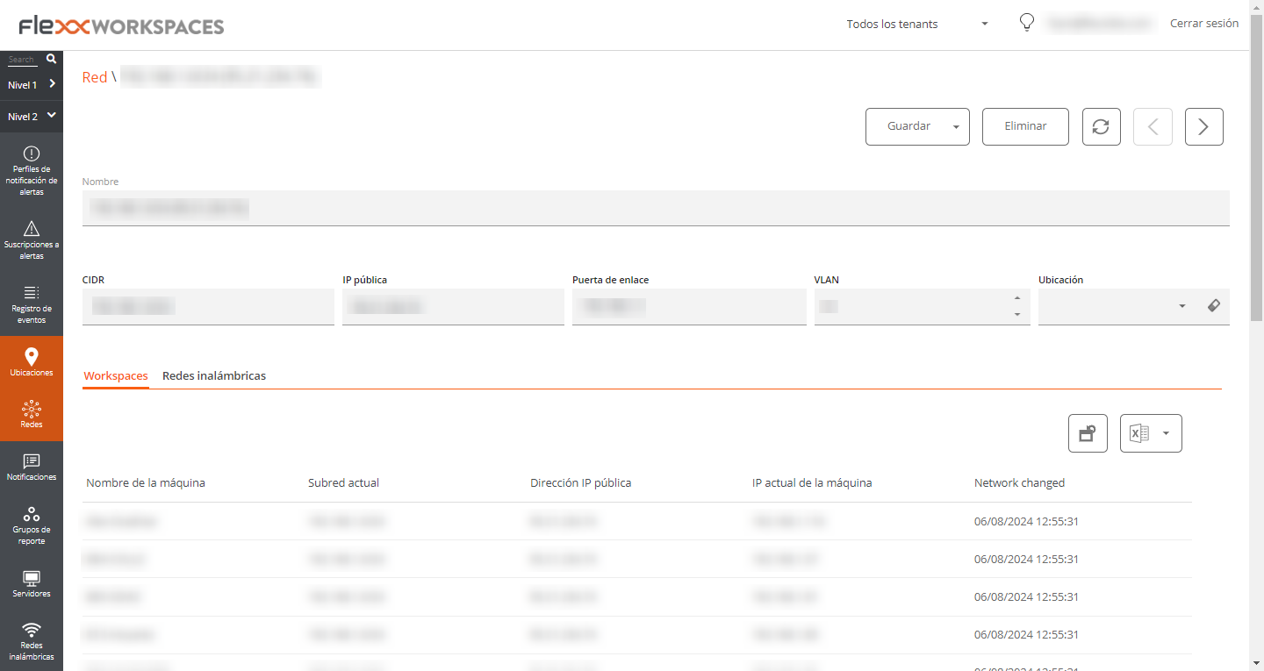
Task: Click the FlexxWorkspaces logo
Action: pyautogui.click(x=121, y=26)
